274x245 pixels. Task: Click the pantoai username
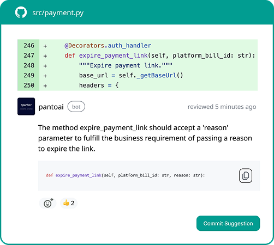[51, 107]
